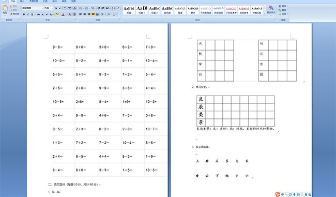Toggle Italic formatting

(28, 14)
